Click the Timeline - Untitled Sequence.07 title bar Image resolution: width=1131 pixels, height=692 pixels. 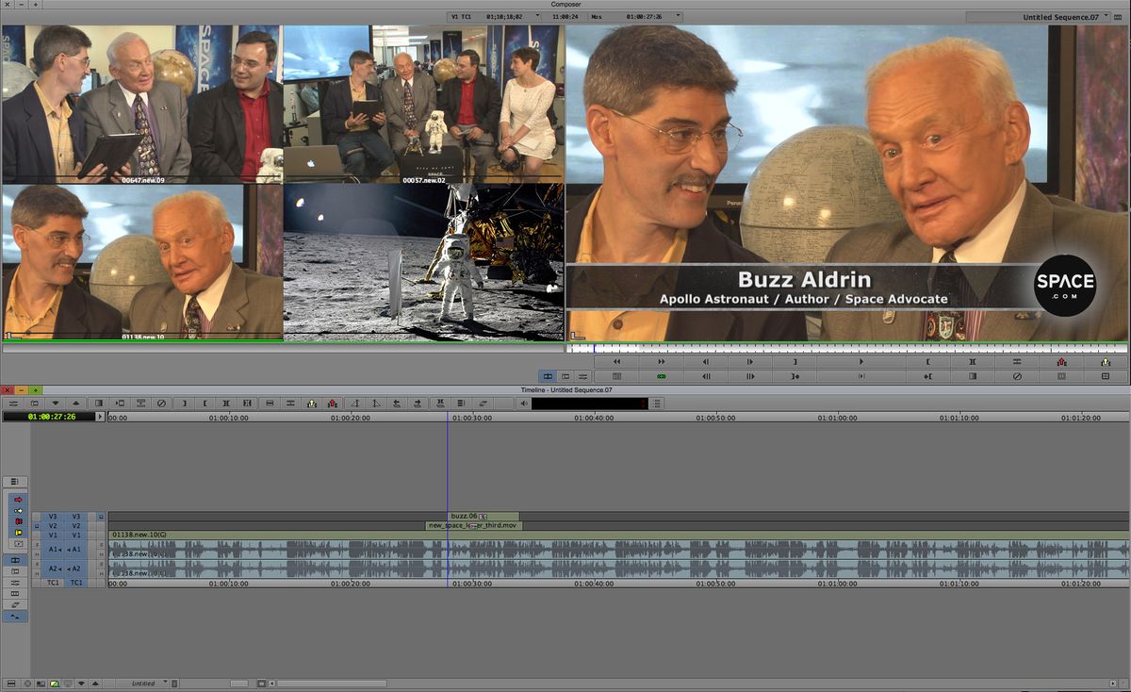pos(564,388)
